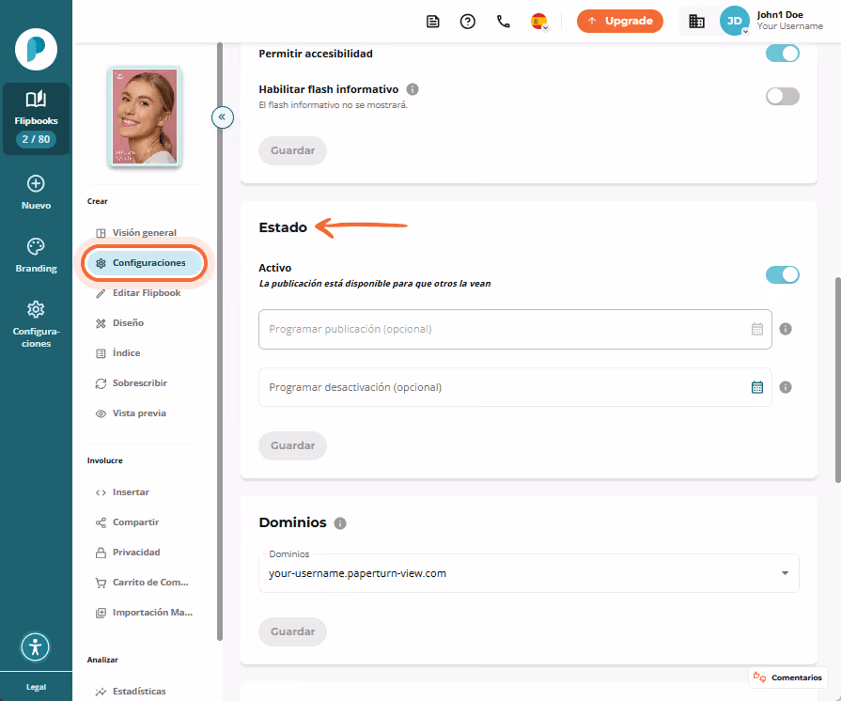Click Guardar in Dominios section
The image size is (841, 701).
coord(292,631)
